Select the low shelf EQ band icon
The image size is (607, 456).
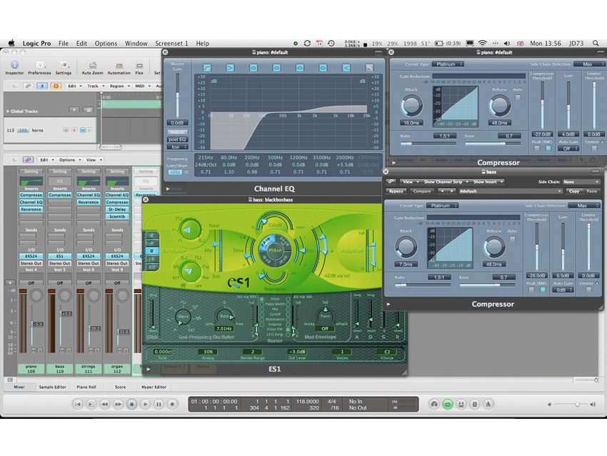pos(231,68)
